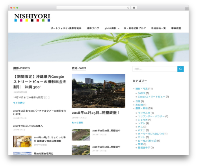Open the 2018年11月18日 post thumbnail
Screen dimensions: 197x167
(81, 150)
